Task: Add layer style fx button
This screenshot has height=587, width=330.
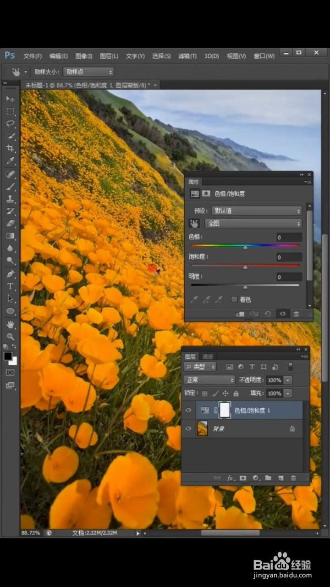Action: coord(230,478)
